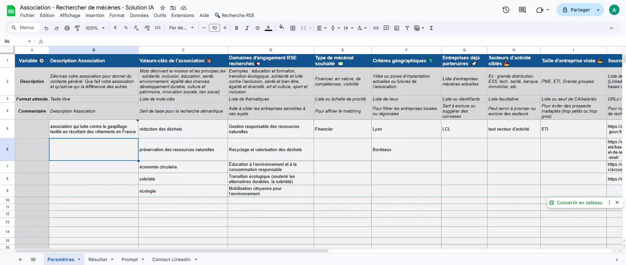
Task: Switch to the Contact Linkedin sheet tab
Action: pos(171,259)
